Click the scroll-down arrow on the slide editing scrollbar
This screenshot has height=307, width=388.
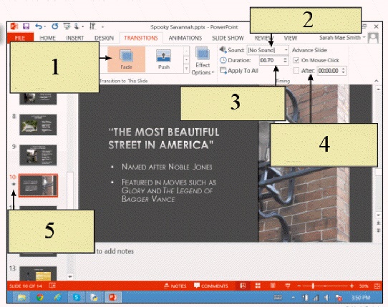pyautogui.click(x=379, y=215)
